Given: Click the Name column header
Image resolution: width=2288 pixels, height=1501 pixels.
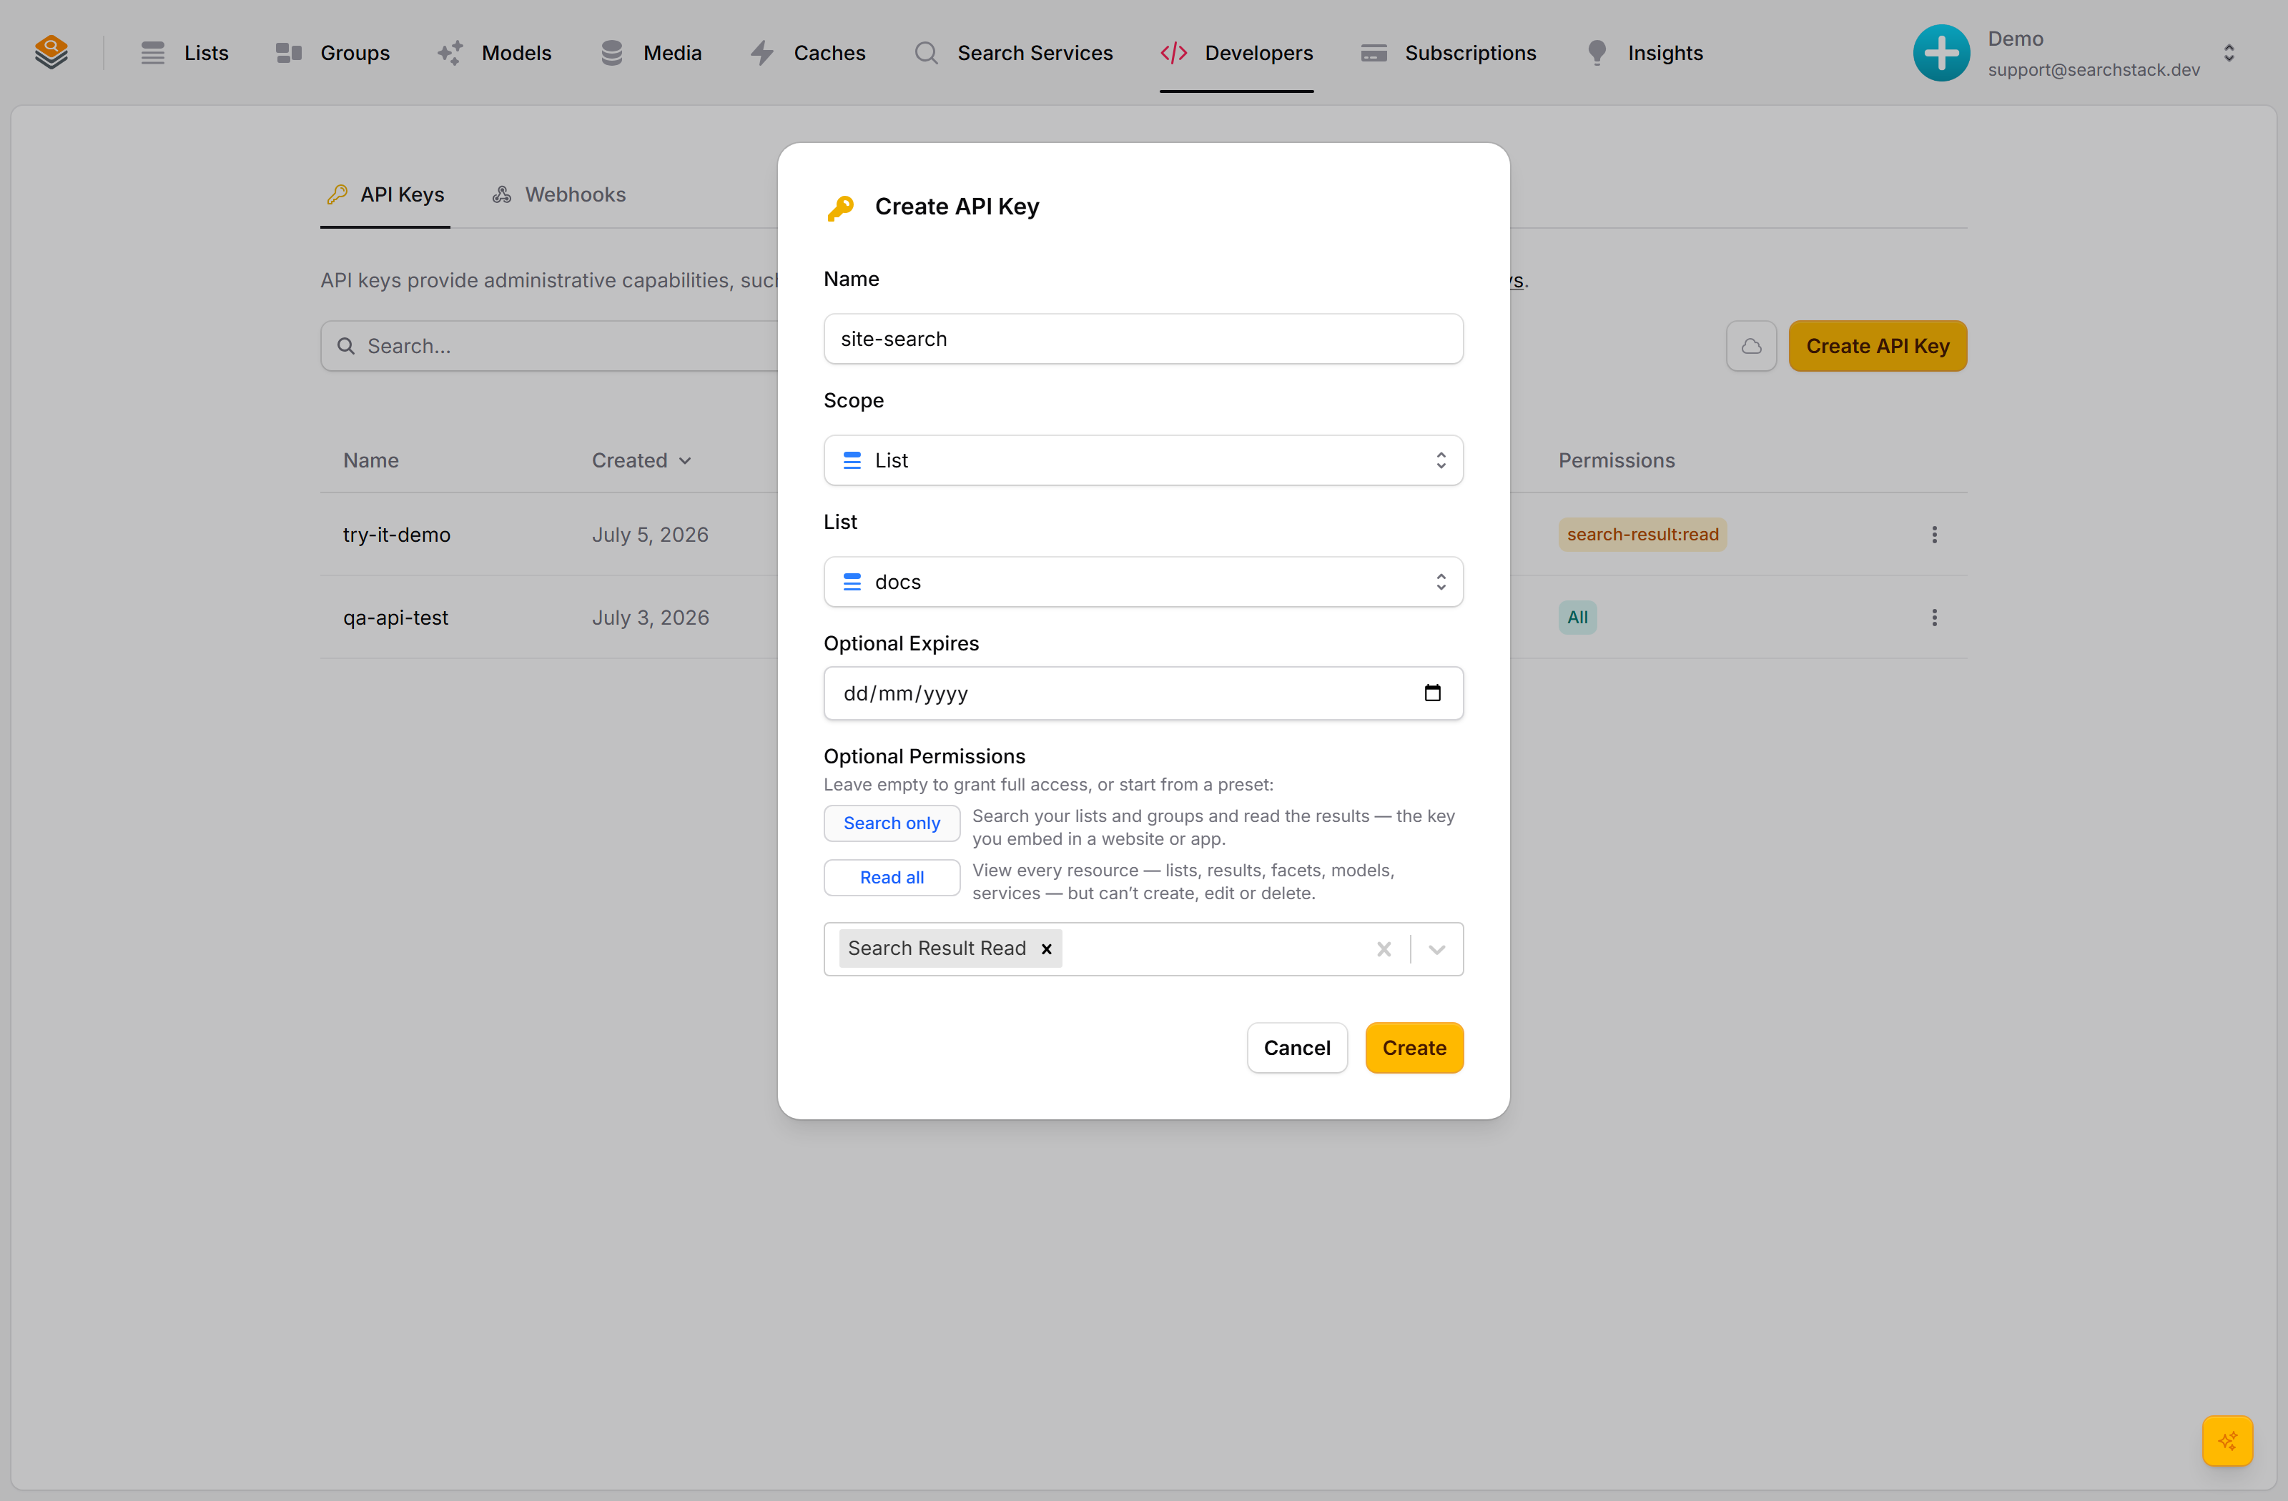Looking at the screenshot, I should 371,460.
